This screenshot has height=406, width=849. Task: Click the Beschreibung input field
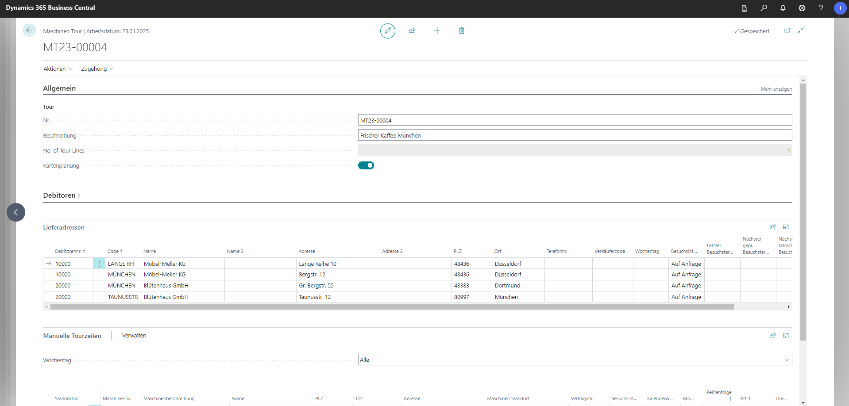pyautogui.click(x=575, y=135)
